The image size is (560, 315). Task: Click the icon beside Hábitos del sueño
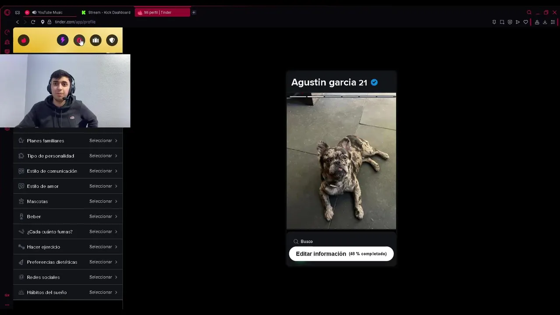tap(21, 292)
